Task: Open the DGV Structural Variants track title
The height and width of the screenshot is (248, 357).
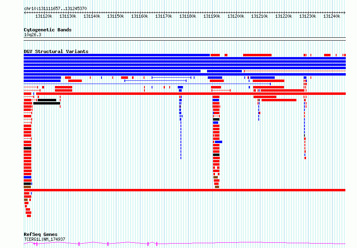Action: coord(56,51)
